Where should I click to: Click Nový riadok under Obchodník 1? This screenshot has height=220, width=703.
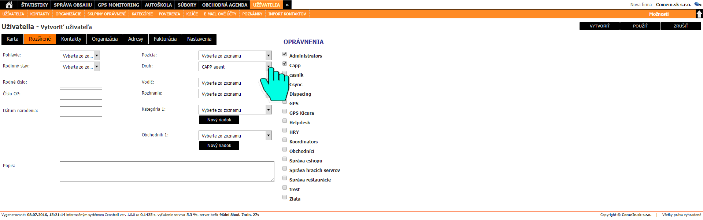tap(219, 146)
